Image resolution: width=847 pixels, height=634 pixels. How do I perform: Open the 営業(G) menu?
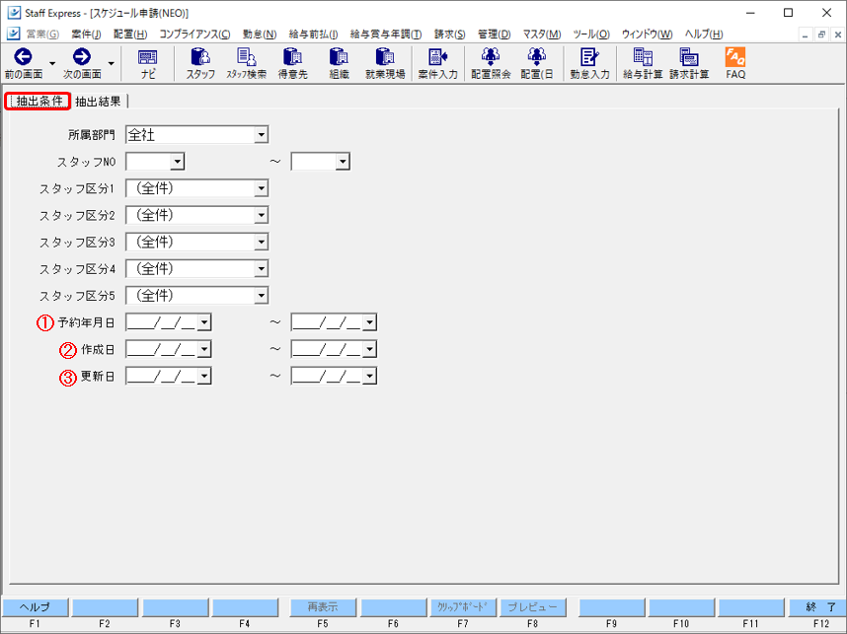click(x=42, y=34)
